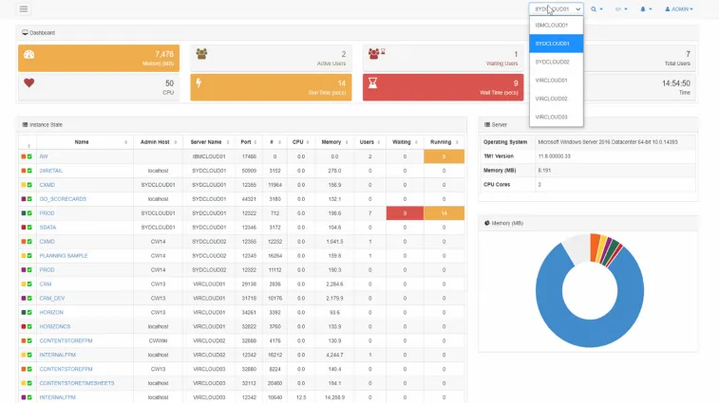Open the PLANNING SAMPLE instance link
Screen dimensions: 719x403
coord(64,255)
